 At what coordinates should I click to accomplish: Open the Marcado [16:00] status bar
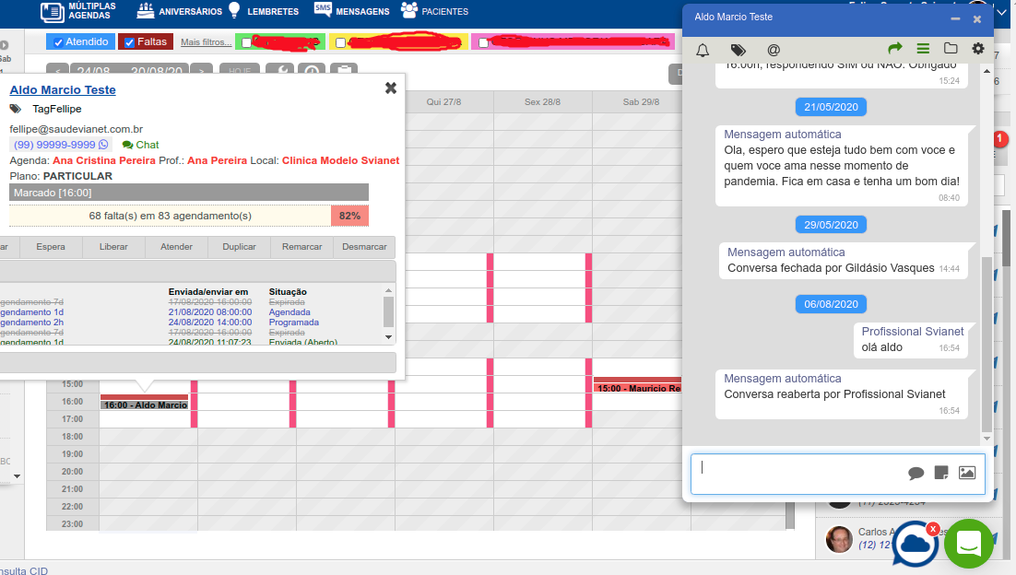(189, 193)
